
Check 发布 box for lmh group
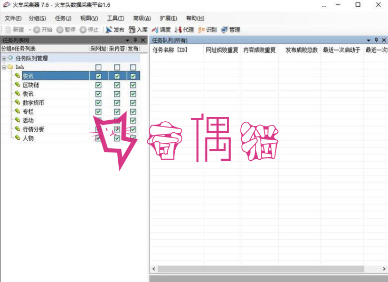(x=133, y=67)
